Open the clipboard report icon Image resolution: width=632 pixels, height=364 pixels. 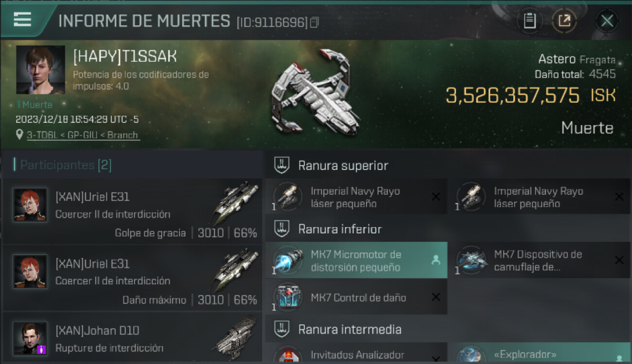(x=530, y=21)
